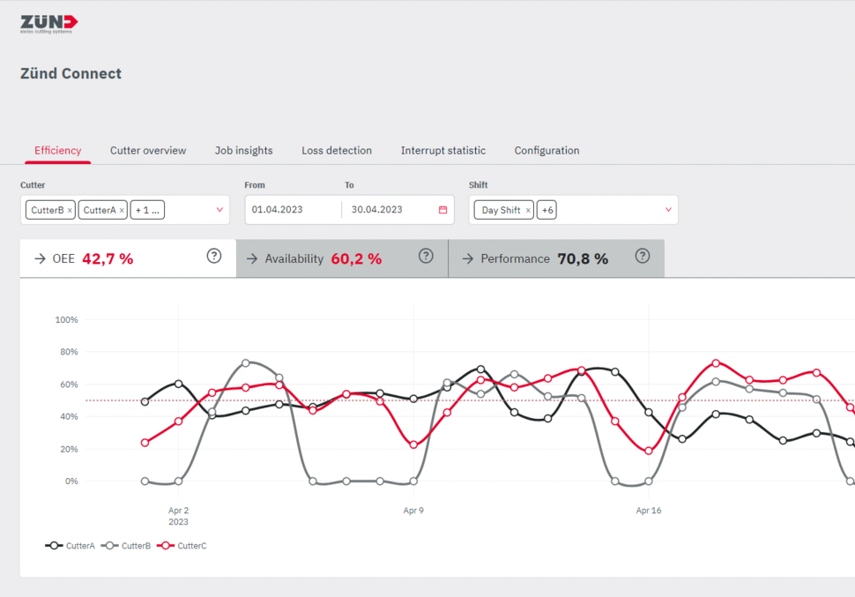Click the 100% axis label
Image resolution: width=855 pixels, height=597 pixels.
click(x=66, y=320)
